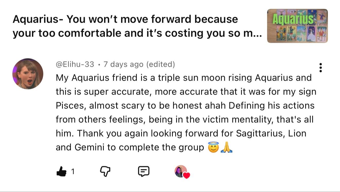Click the red heart badge on the creator avatar

pos(186,175)
